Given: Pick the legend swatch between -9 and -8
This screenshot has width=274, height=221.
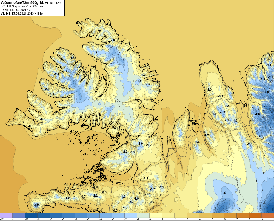Looking at the screenshot, I should 44,215.
